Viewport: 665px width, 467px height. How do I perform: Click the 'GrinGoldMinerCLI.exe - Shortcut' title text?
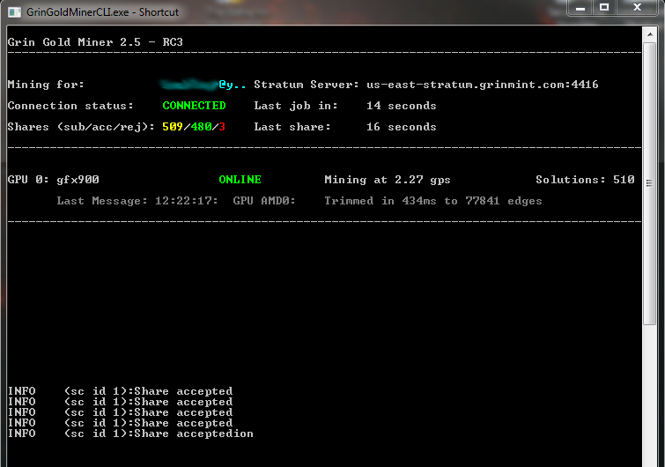pyautogui.click(x=103, y=12)
